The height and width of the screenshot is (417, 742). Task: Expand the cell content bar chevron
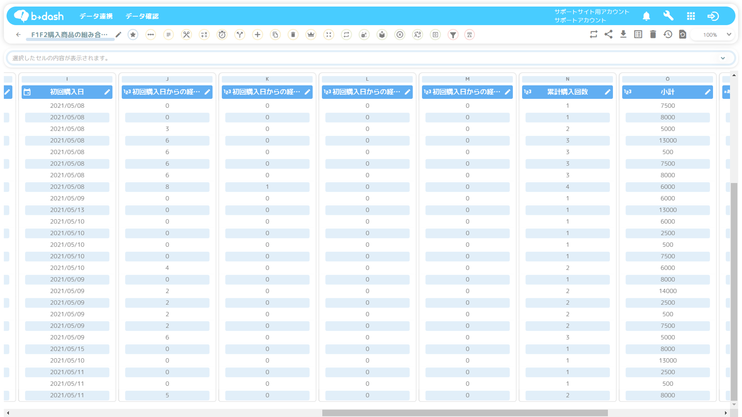pyautogui.click(x=723, y=58)
